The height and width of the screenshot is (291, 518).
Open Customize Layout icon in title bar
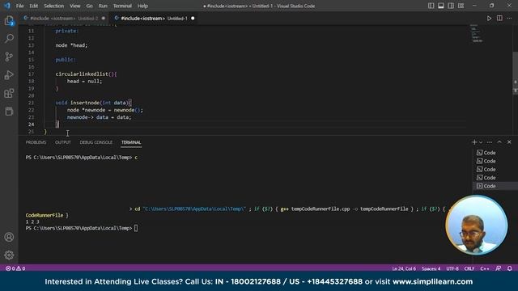coord(461,6)
